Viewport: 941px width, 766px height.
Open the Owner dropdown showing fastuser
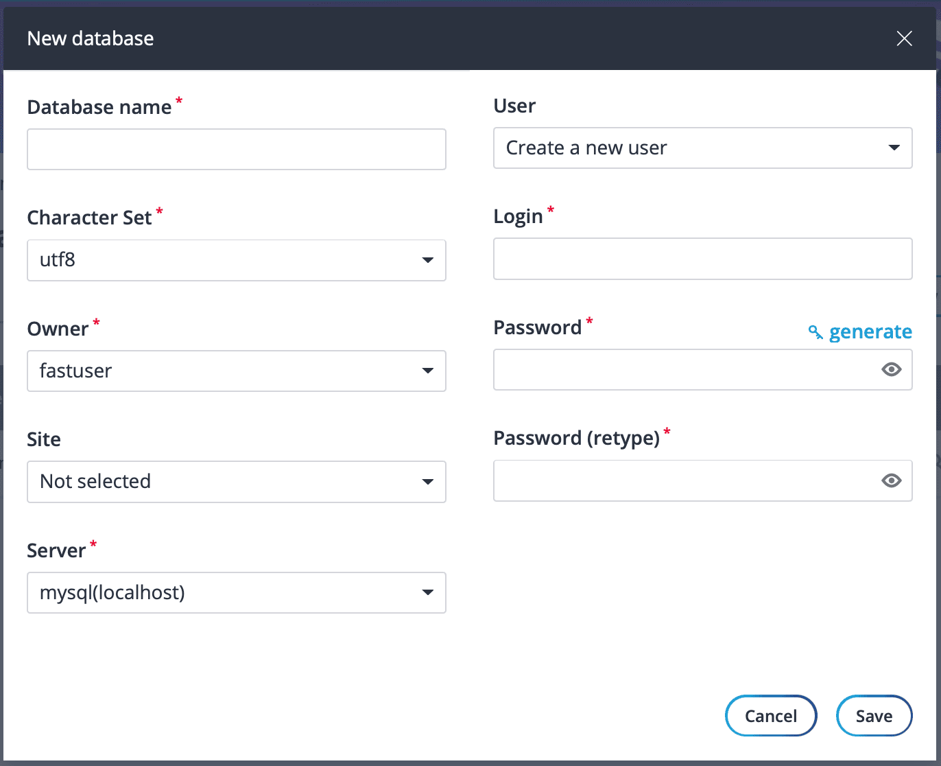coord(236,371)
